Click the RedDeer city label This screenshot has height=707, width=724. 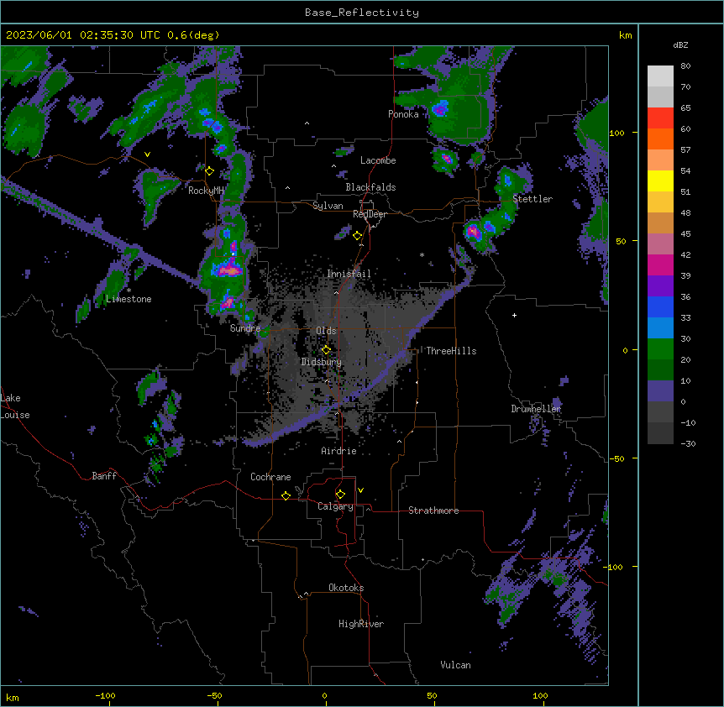pos(370,214)
